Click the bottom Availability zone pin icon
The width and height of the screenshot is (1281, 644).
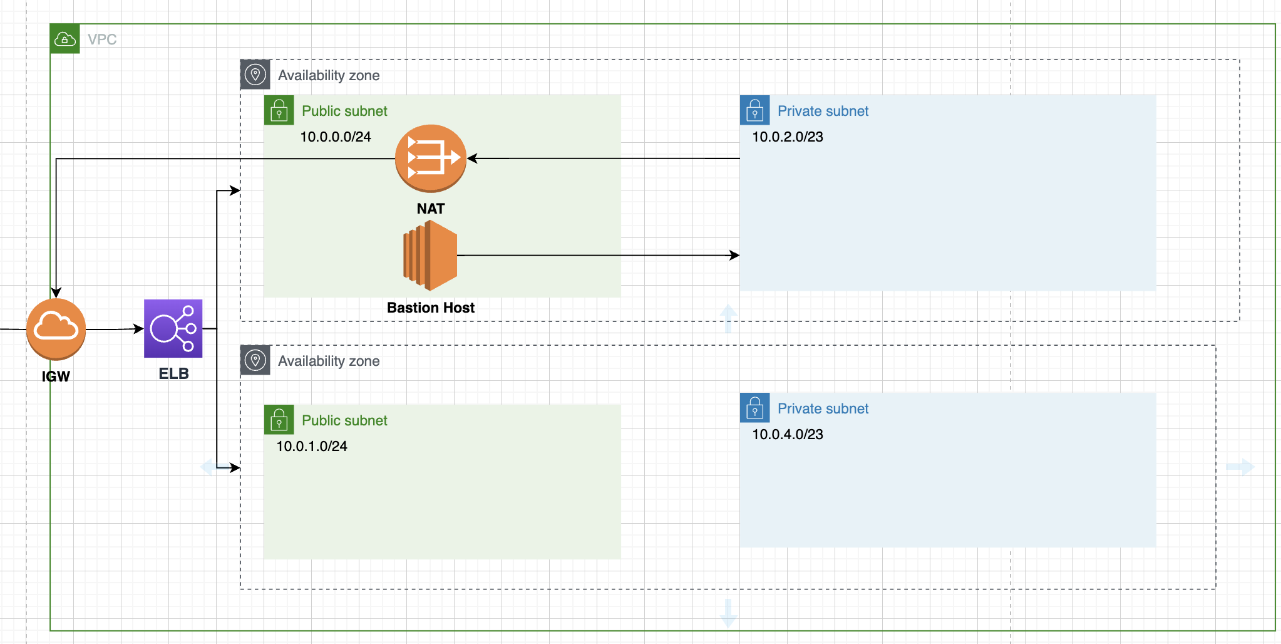255,360
